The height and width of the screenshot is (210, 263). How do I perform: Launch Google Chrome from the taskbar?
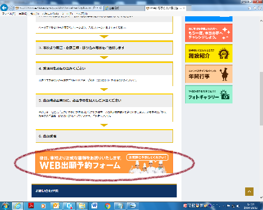(x=107, y=206)
